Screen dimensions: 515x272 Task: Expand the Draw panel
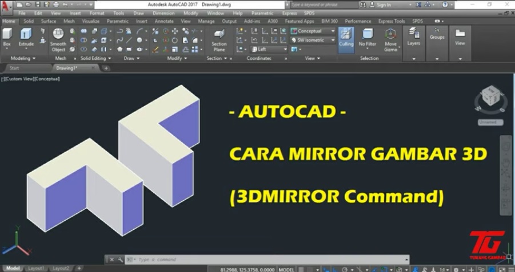point(131,58)
